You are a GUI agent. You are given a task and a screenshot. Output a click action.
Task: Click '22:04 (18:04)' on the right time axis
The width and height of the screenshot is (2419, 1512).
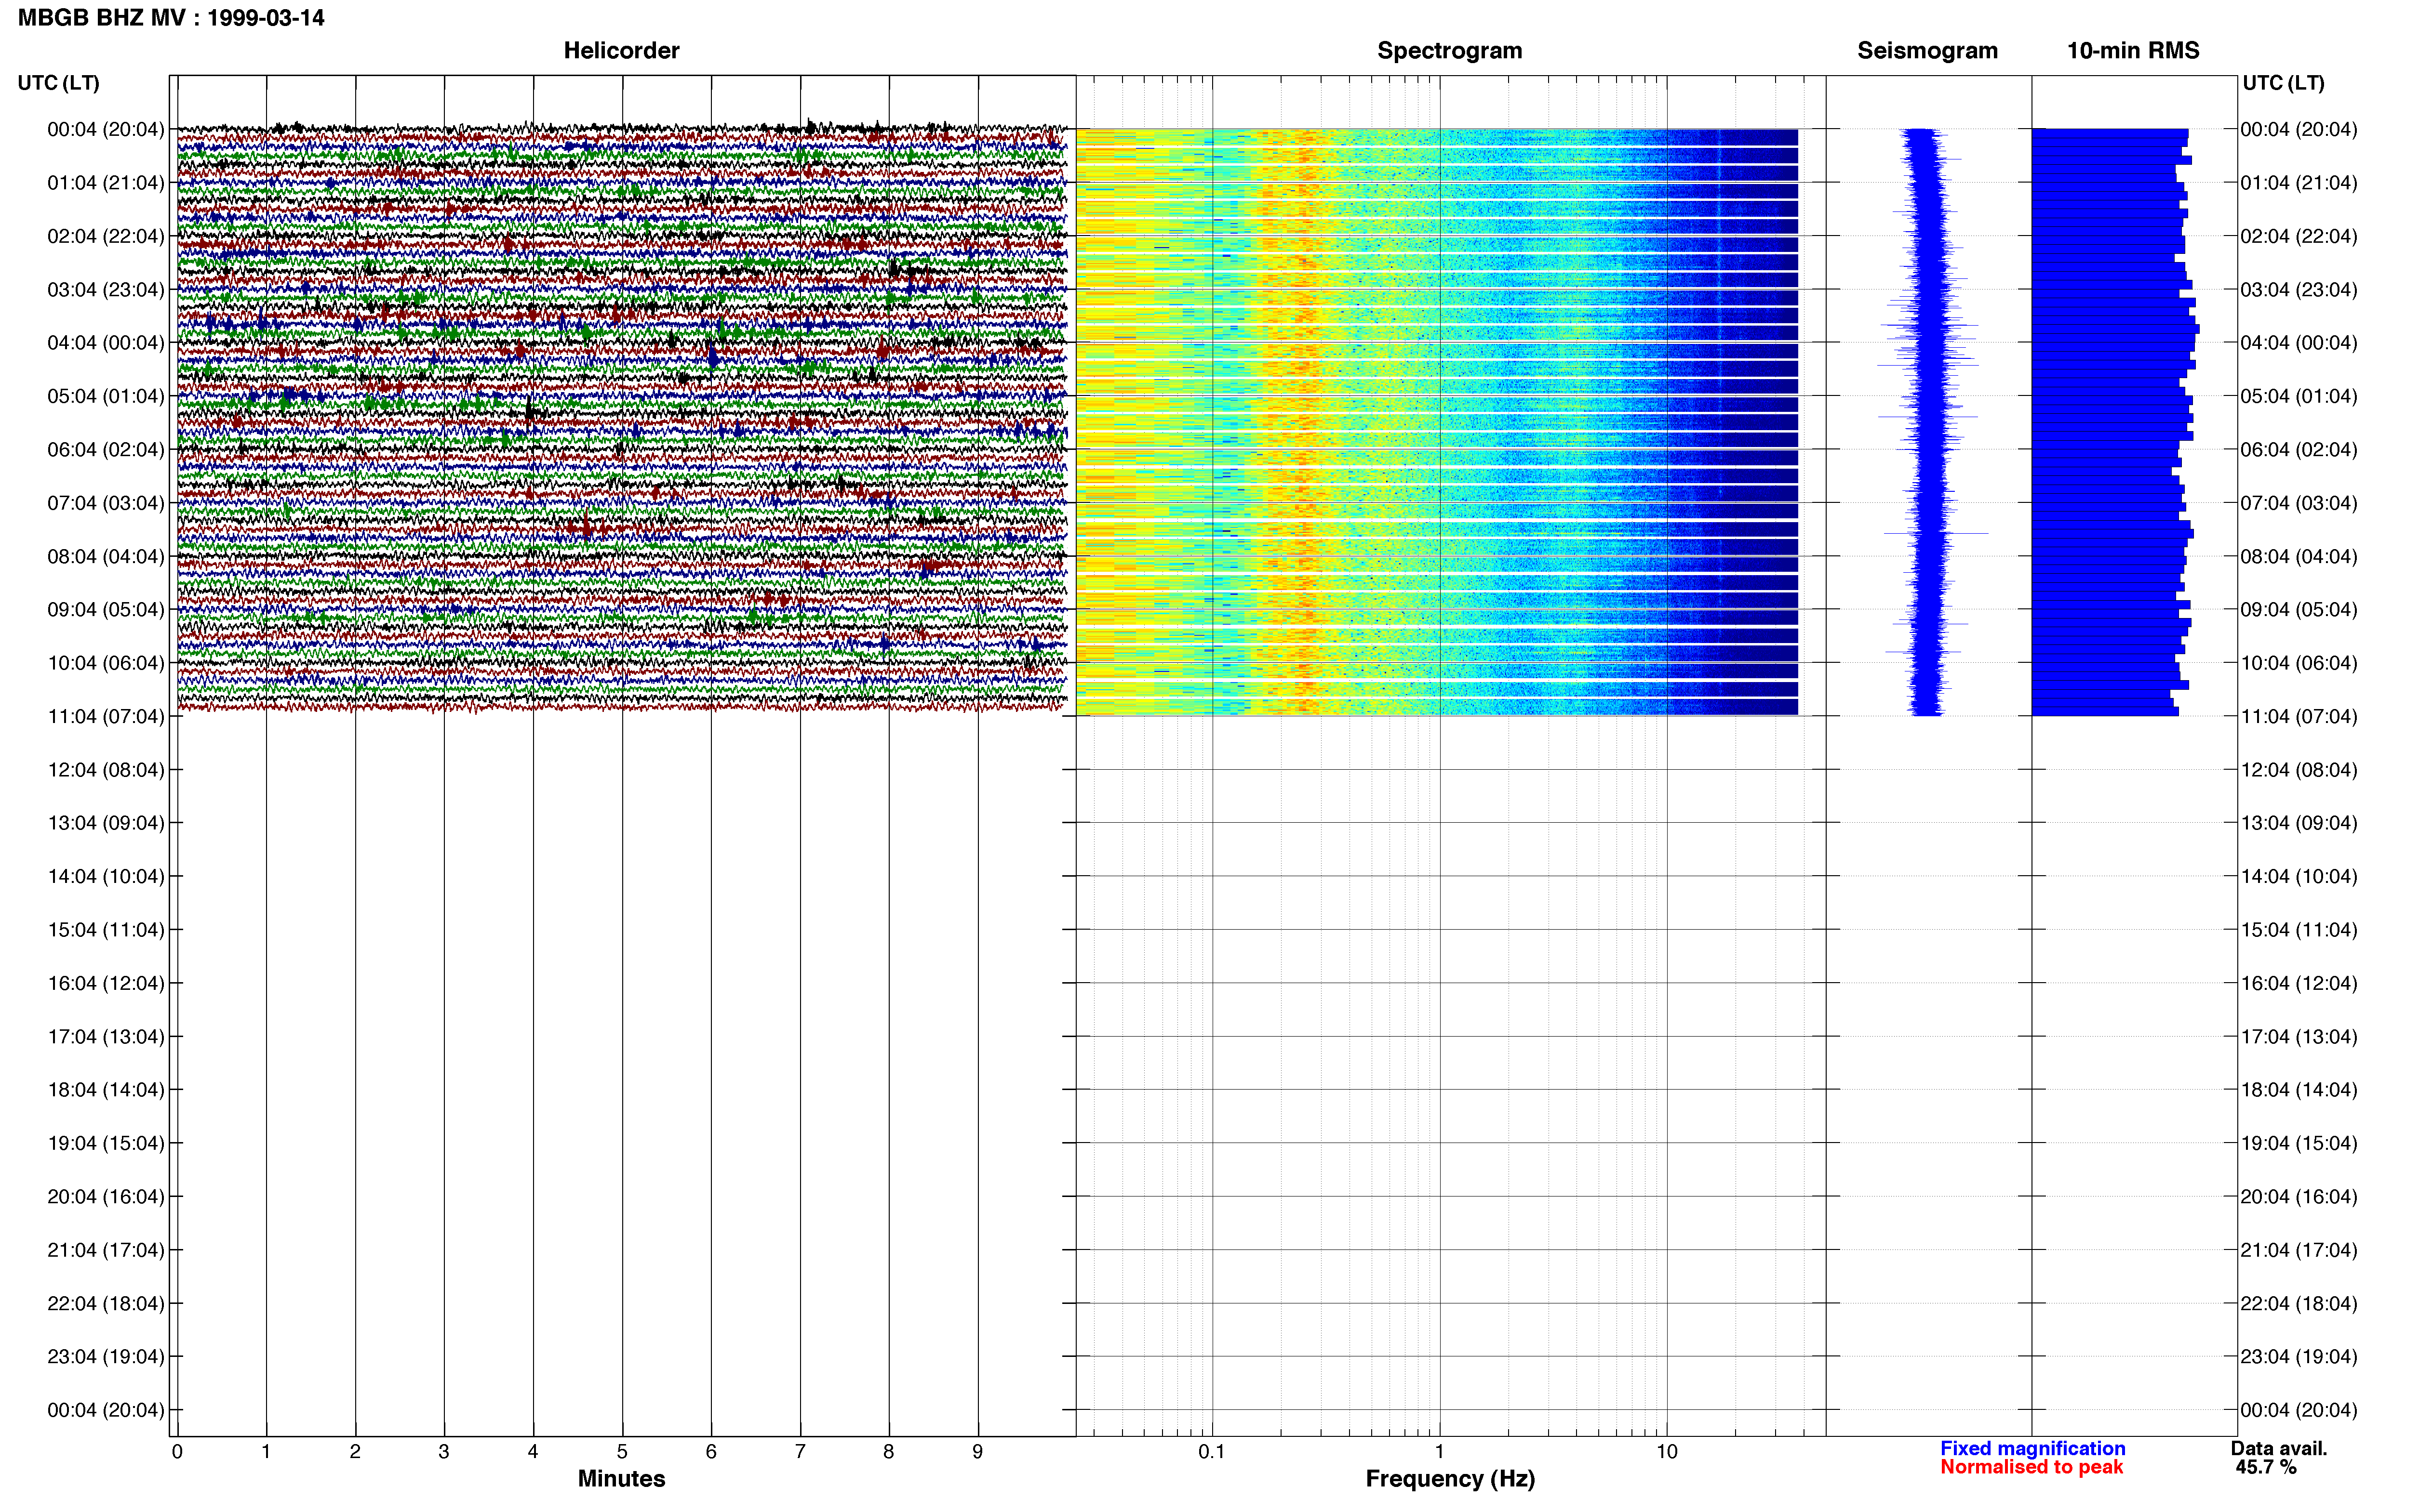coord(2299,1304)
